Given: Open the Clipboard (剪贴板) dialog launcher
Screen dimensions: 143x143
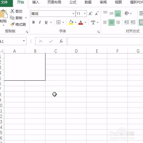Looking at the screenshot, I should click(27, 32).
